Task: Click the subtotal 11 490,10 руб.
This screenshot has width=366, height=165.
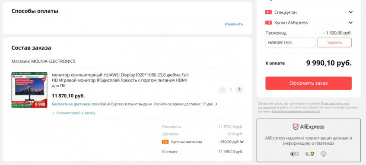Action: tap(231, 152)
